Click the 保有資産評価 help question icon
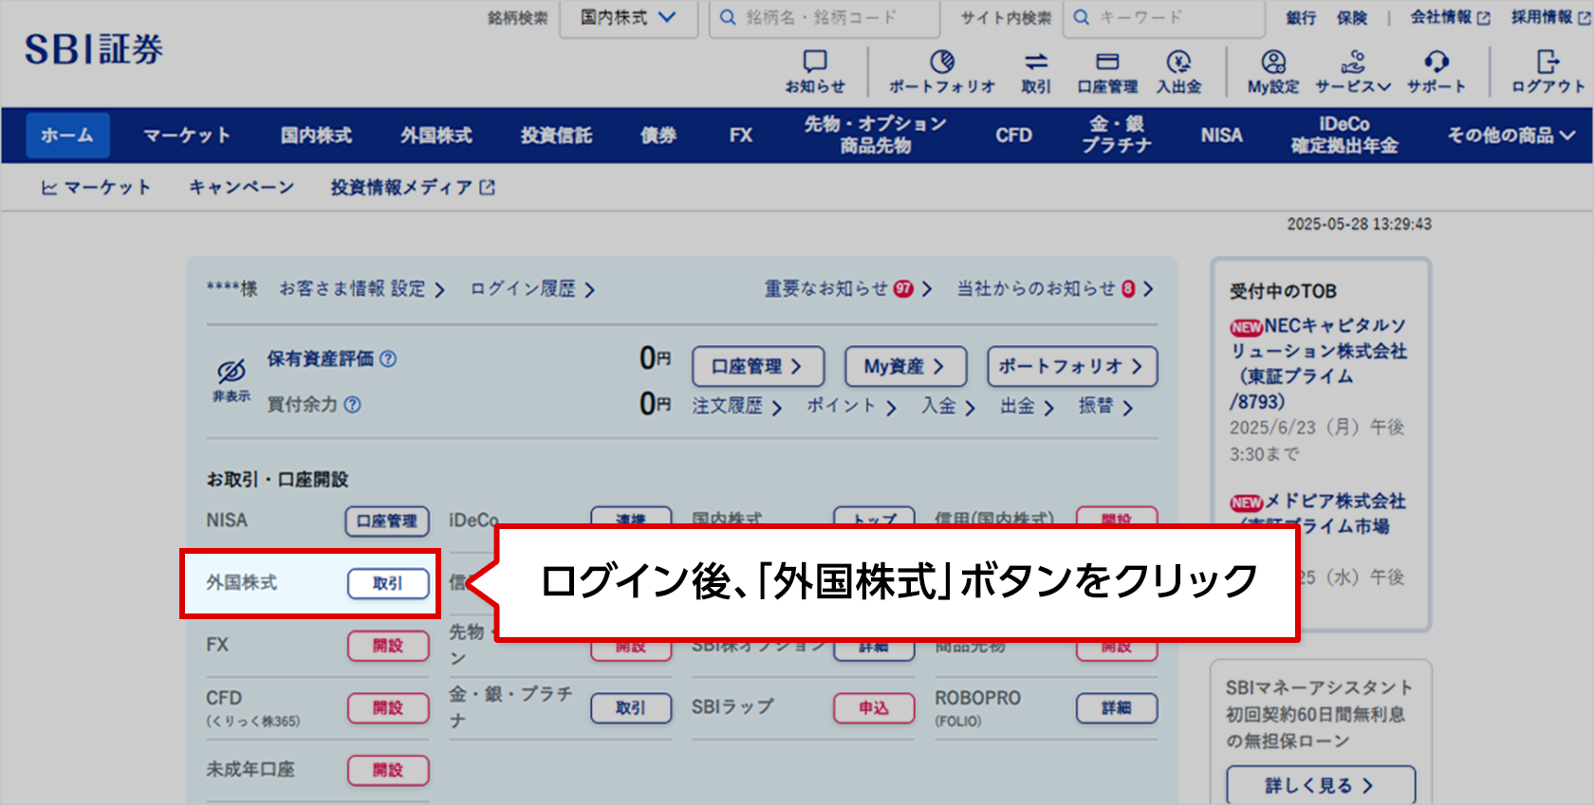 coord(388,358)
